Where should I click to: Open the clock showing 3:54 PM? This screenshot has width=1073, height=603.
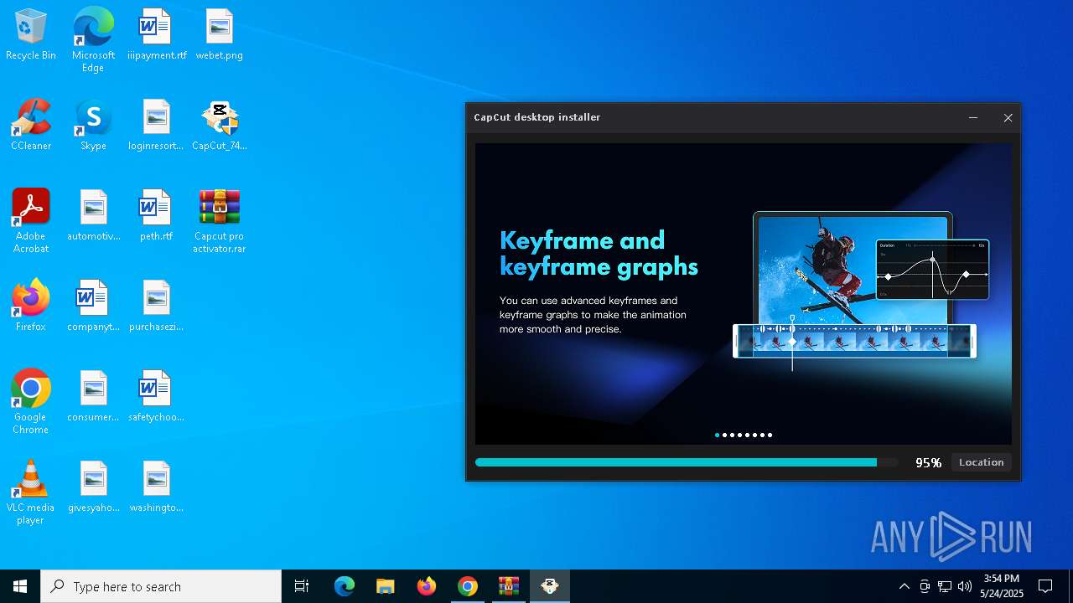click(1002, 586)
